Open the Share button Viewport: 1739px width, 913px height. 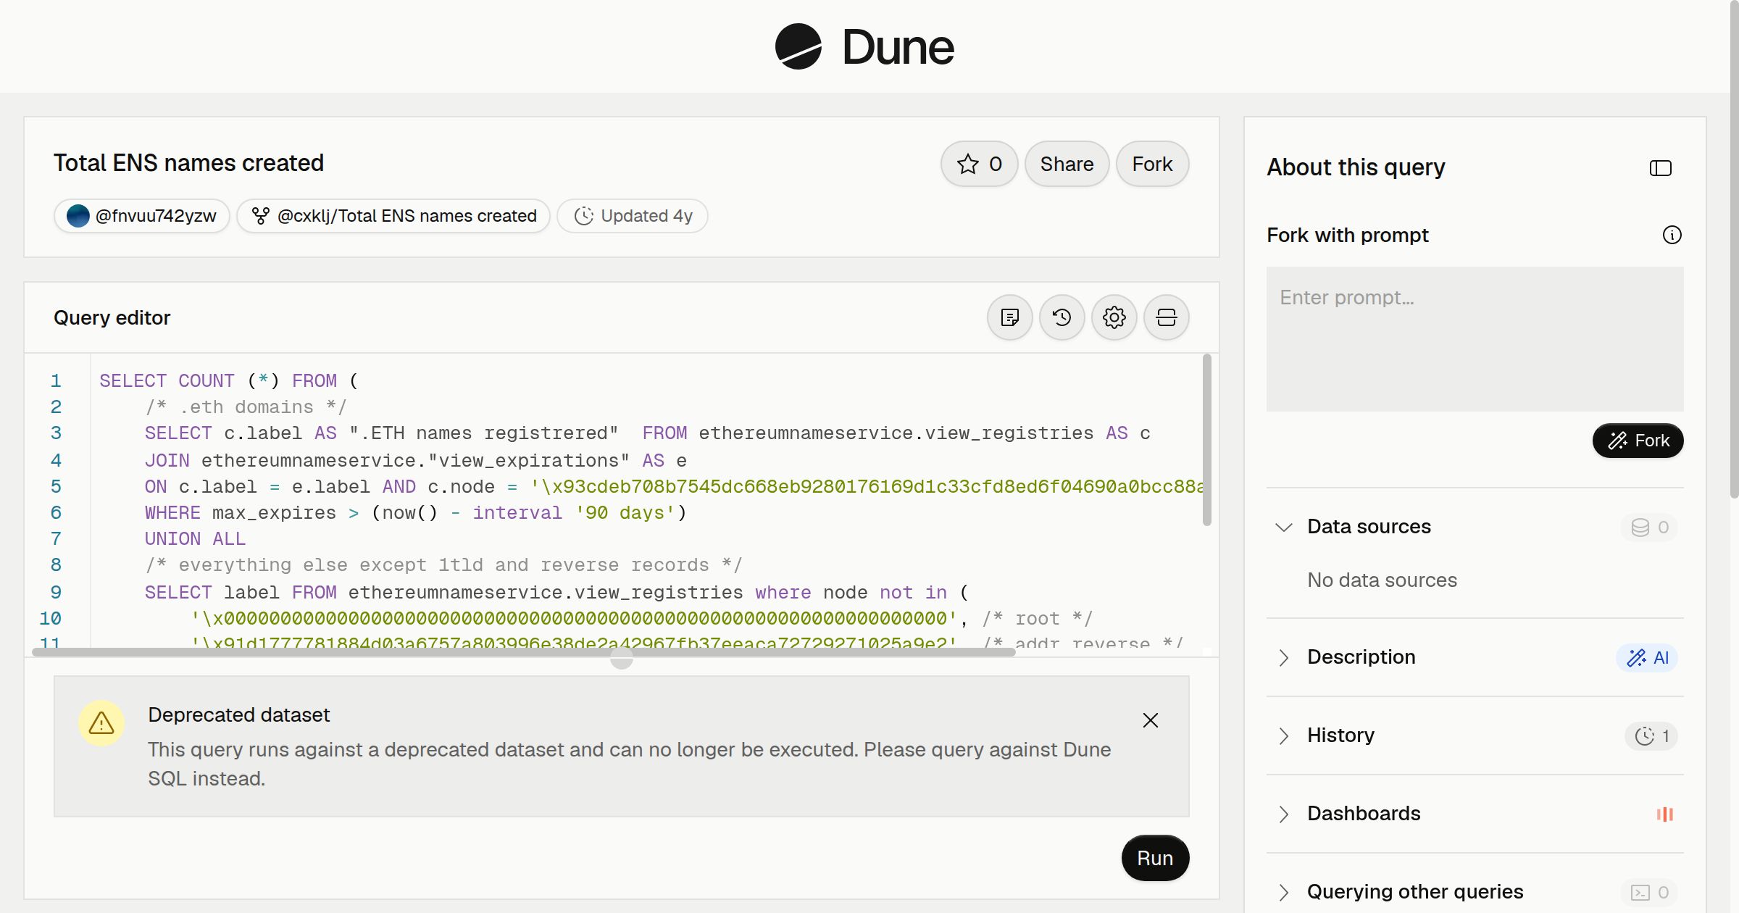coord(1067,164)
